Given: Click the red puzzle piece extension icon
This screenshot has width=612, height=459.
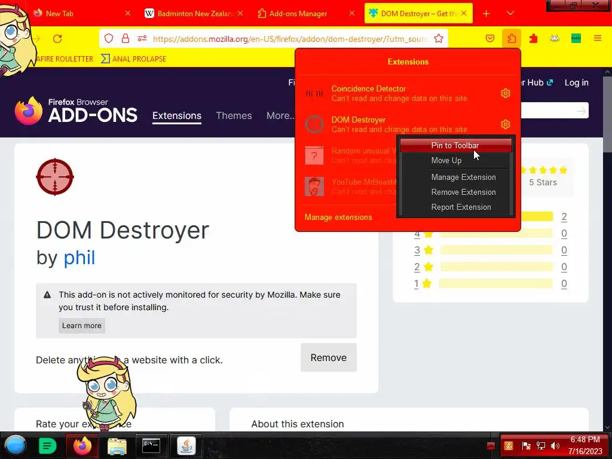Looking at the screenshot, I should tap(533, 38).
